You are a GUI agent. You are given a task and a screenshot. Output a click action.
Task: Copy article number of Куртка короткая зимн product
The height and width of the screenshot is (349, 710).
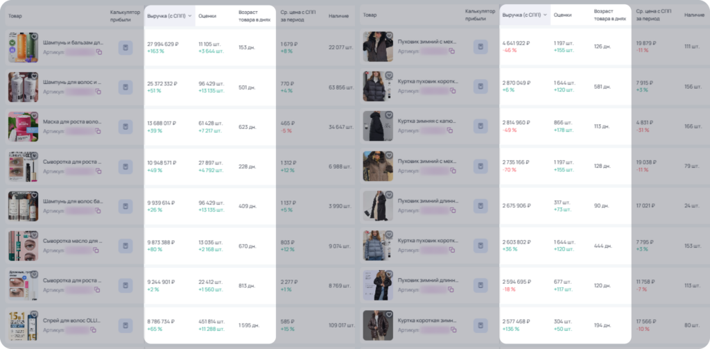pos(453,330)
